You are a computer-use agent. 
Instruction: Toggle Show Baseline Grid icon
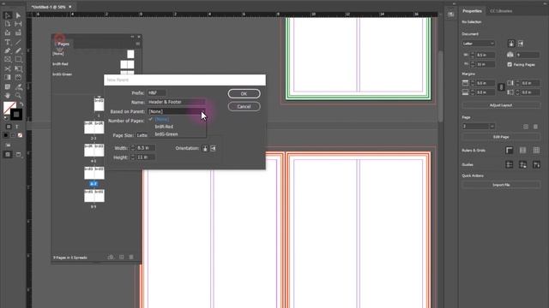point(522,151)
